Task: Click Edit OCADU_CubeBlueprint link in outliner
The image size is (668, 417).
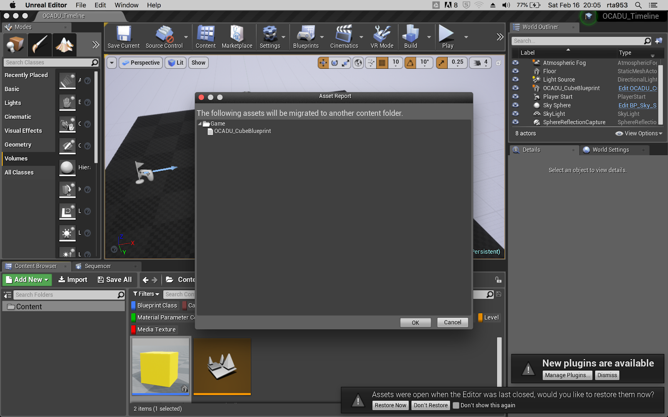Action: [638, 88]
